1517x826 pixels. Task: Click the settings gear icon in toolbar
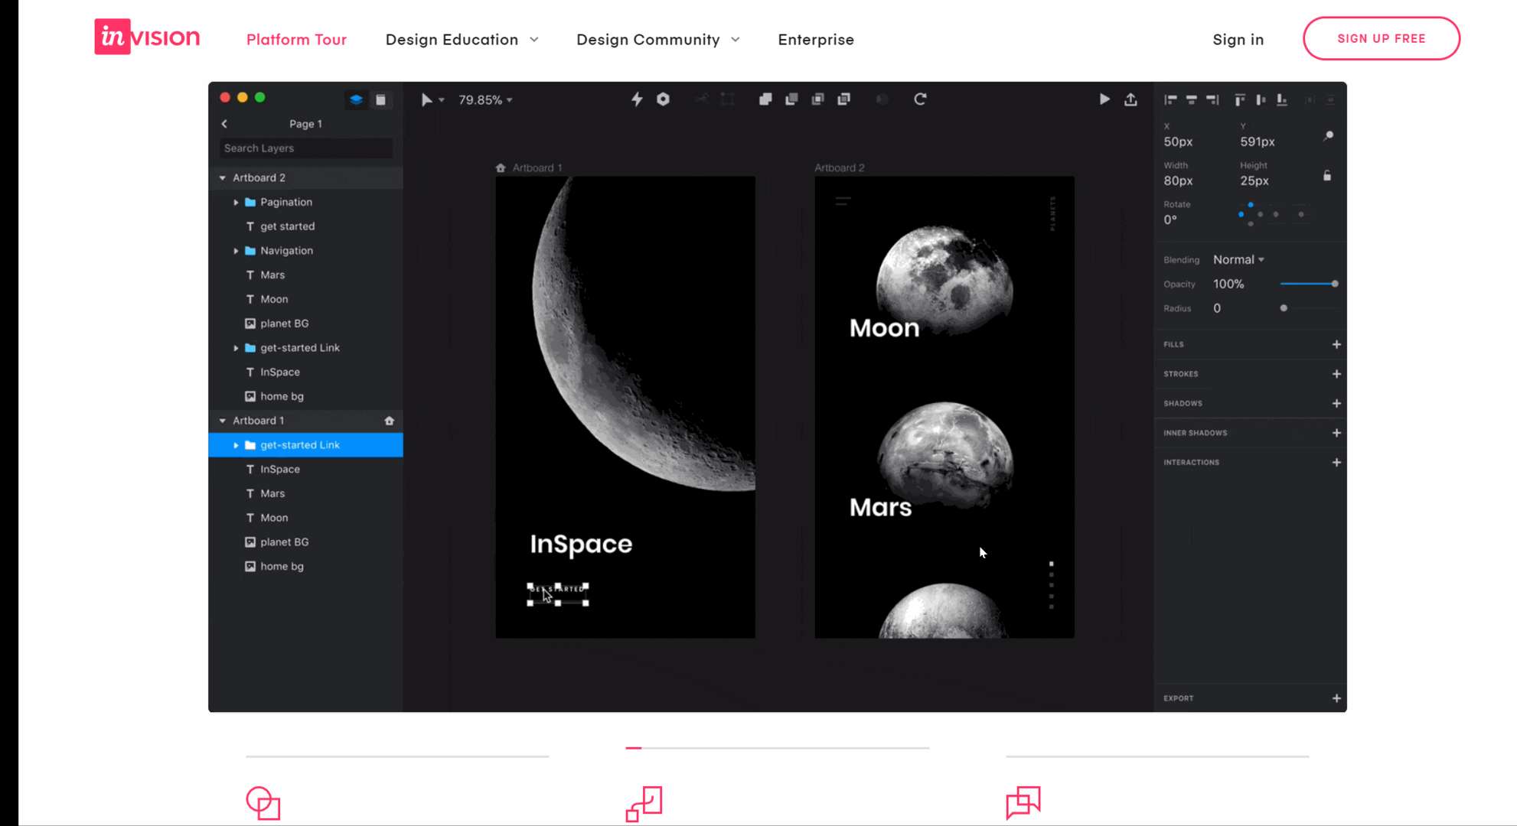tap(662, 99)
